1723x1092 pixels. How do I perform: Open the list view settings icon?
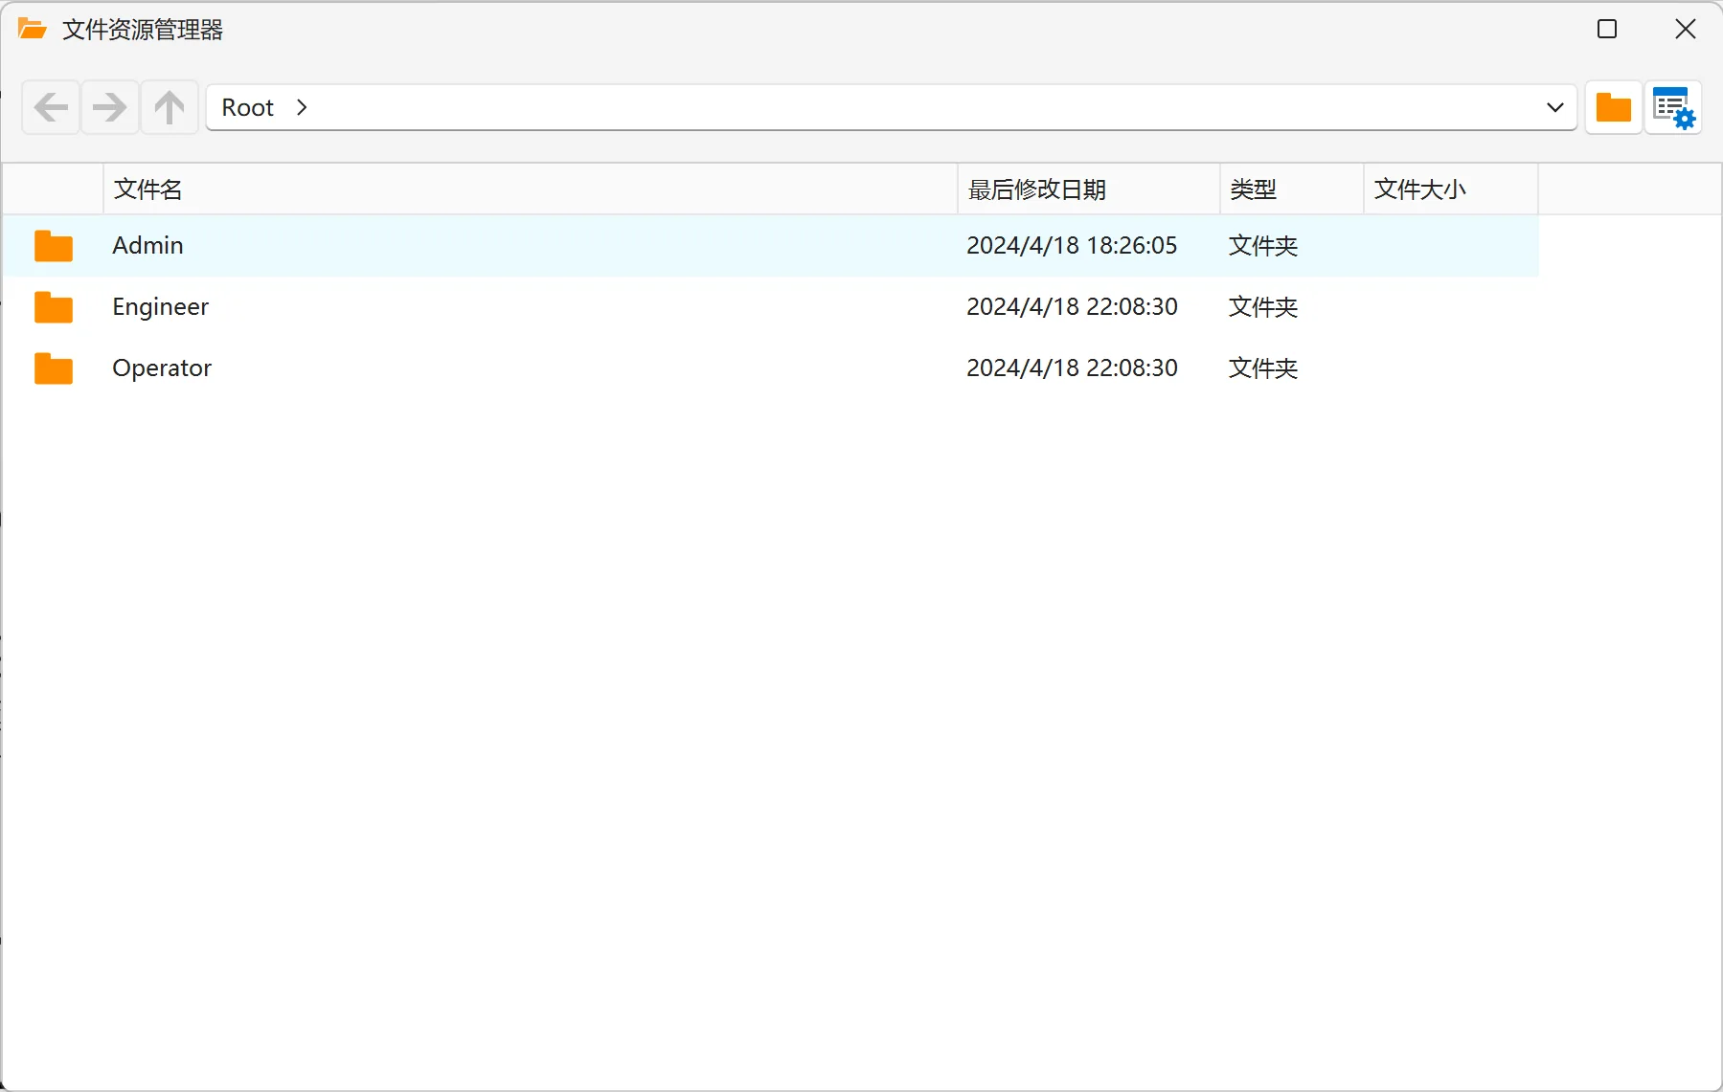(x=1673, y=107)
